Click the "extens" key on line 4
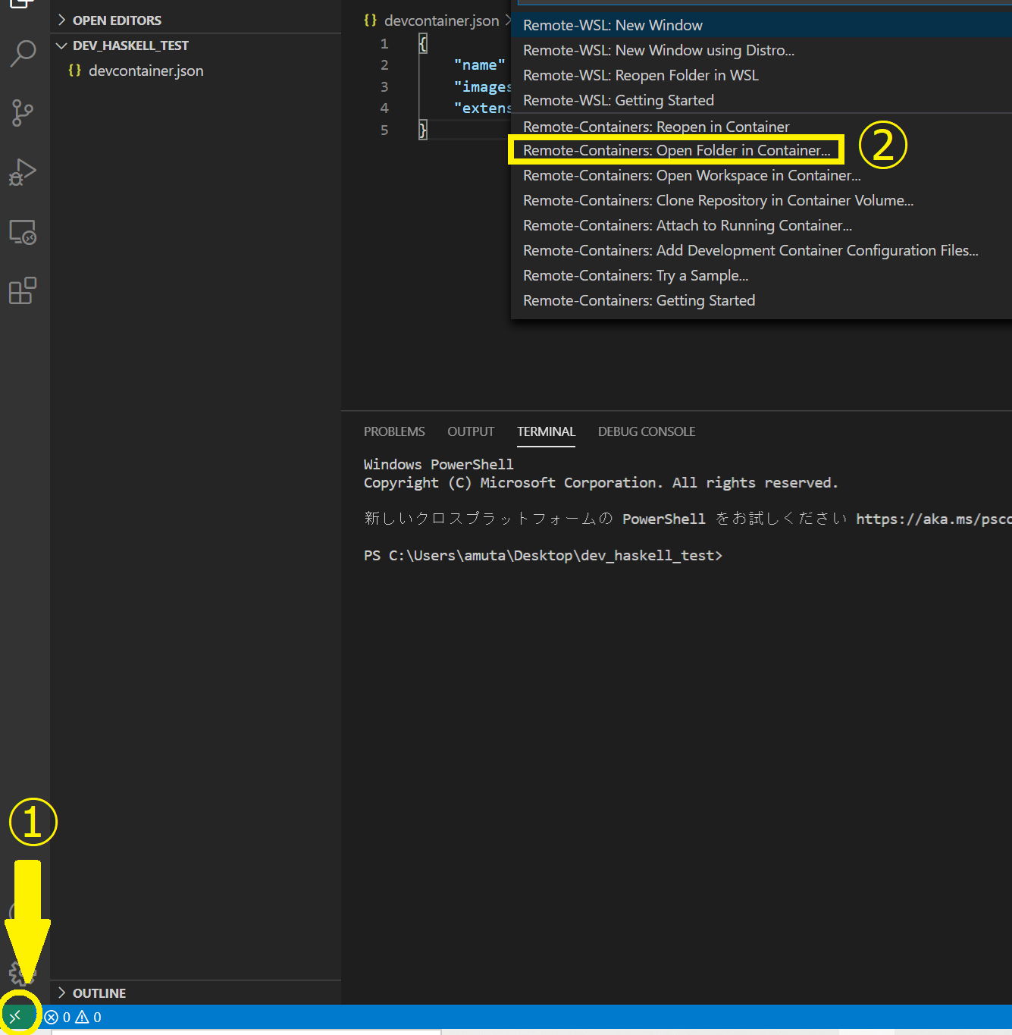The image size is (1012, 1035). pos(483,108)
